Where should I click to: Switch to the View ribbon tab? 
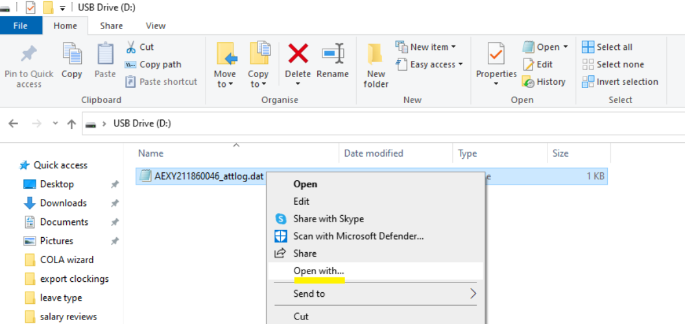(x=156, y=26)
